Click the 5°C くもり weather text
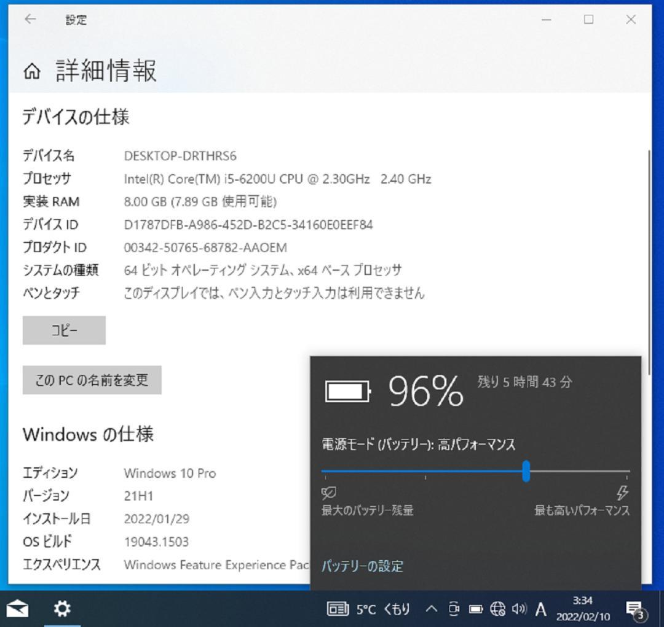Screen dimensions: 664x627 383,609
